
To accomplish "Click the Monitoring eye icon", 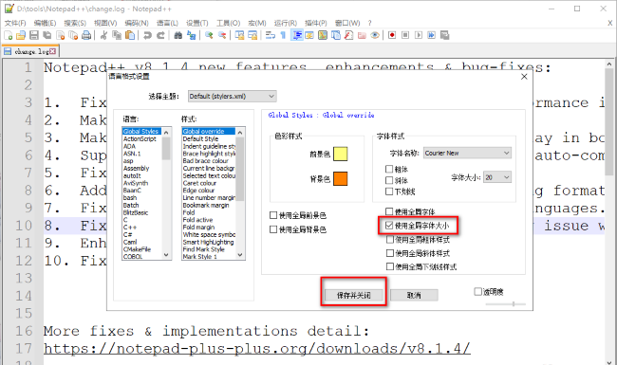I will tap(375, 35).
